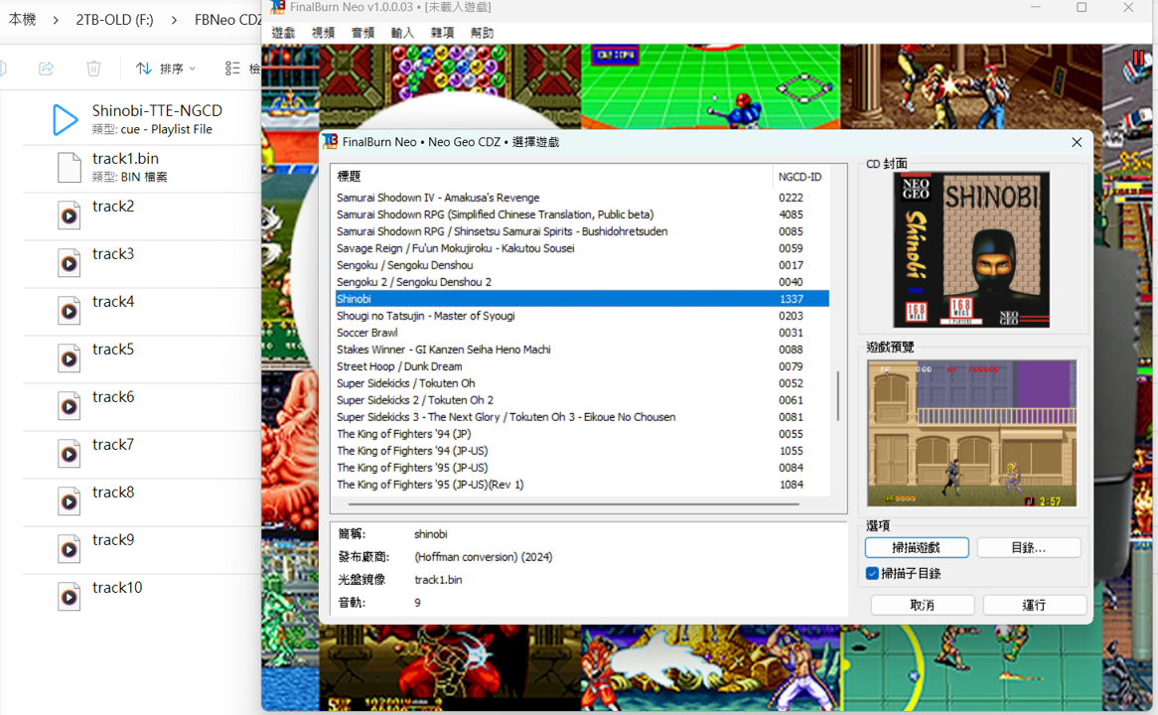Image resolution: width=1158 pixels, height=715 pixels.
Task: Click the Shinobi gameplay preview image
Action: pyautogui.click(x=972, y=434)
